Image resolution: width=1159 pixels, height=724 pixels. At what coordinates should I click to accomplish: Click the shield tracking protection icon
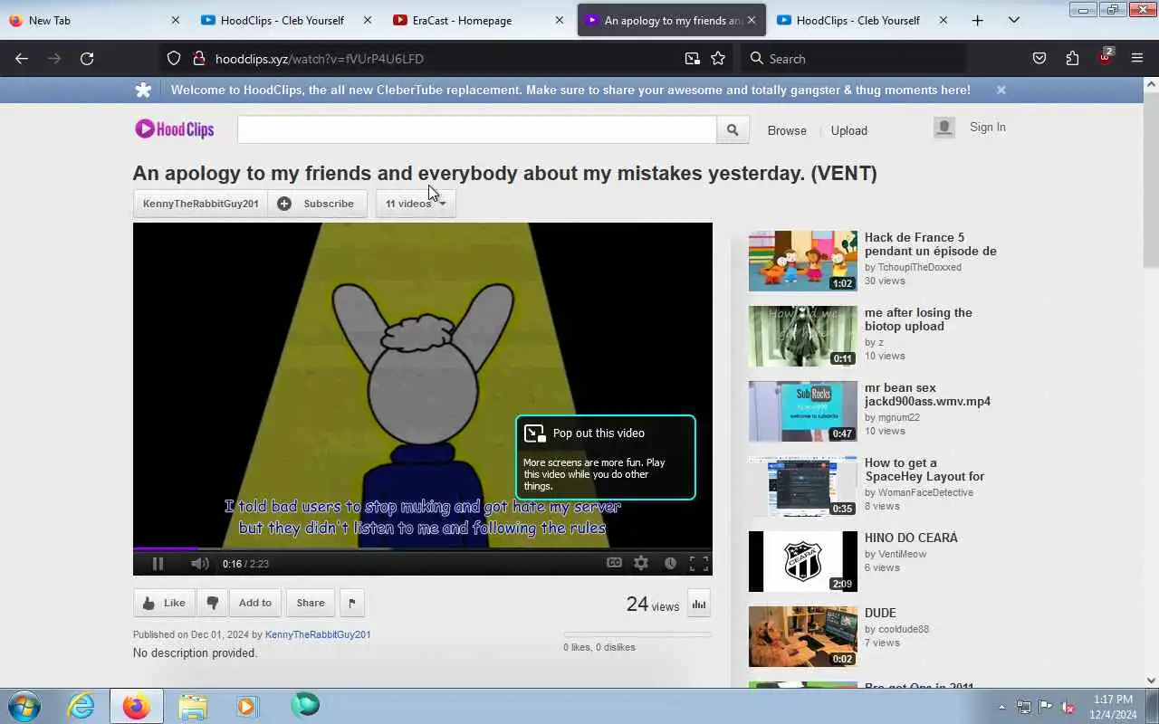(174, 58)
